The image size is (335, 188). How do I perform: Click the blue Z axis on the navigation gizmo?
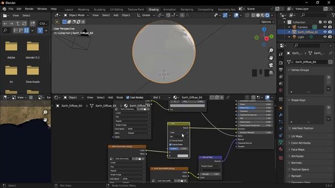tap(264, 29)
